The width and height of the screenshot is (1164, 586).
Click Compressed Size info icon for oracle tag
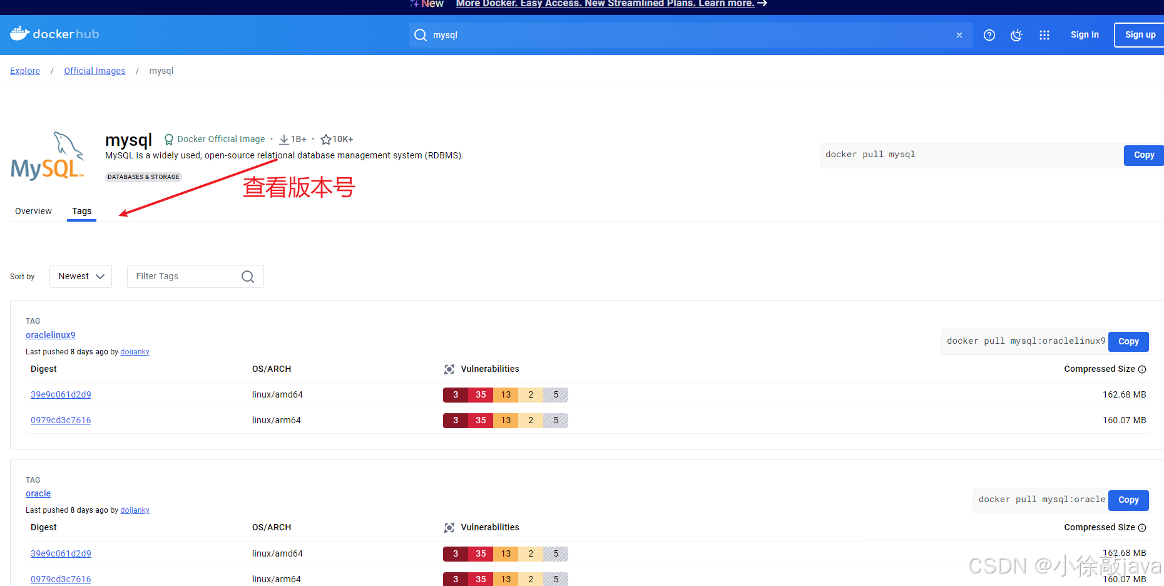click(1142, 528)
